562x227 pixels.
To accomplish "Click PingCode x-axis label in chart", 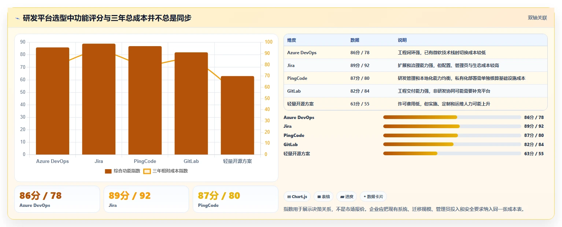I will tap(145, 161).
